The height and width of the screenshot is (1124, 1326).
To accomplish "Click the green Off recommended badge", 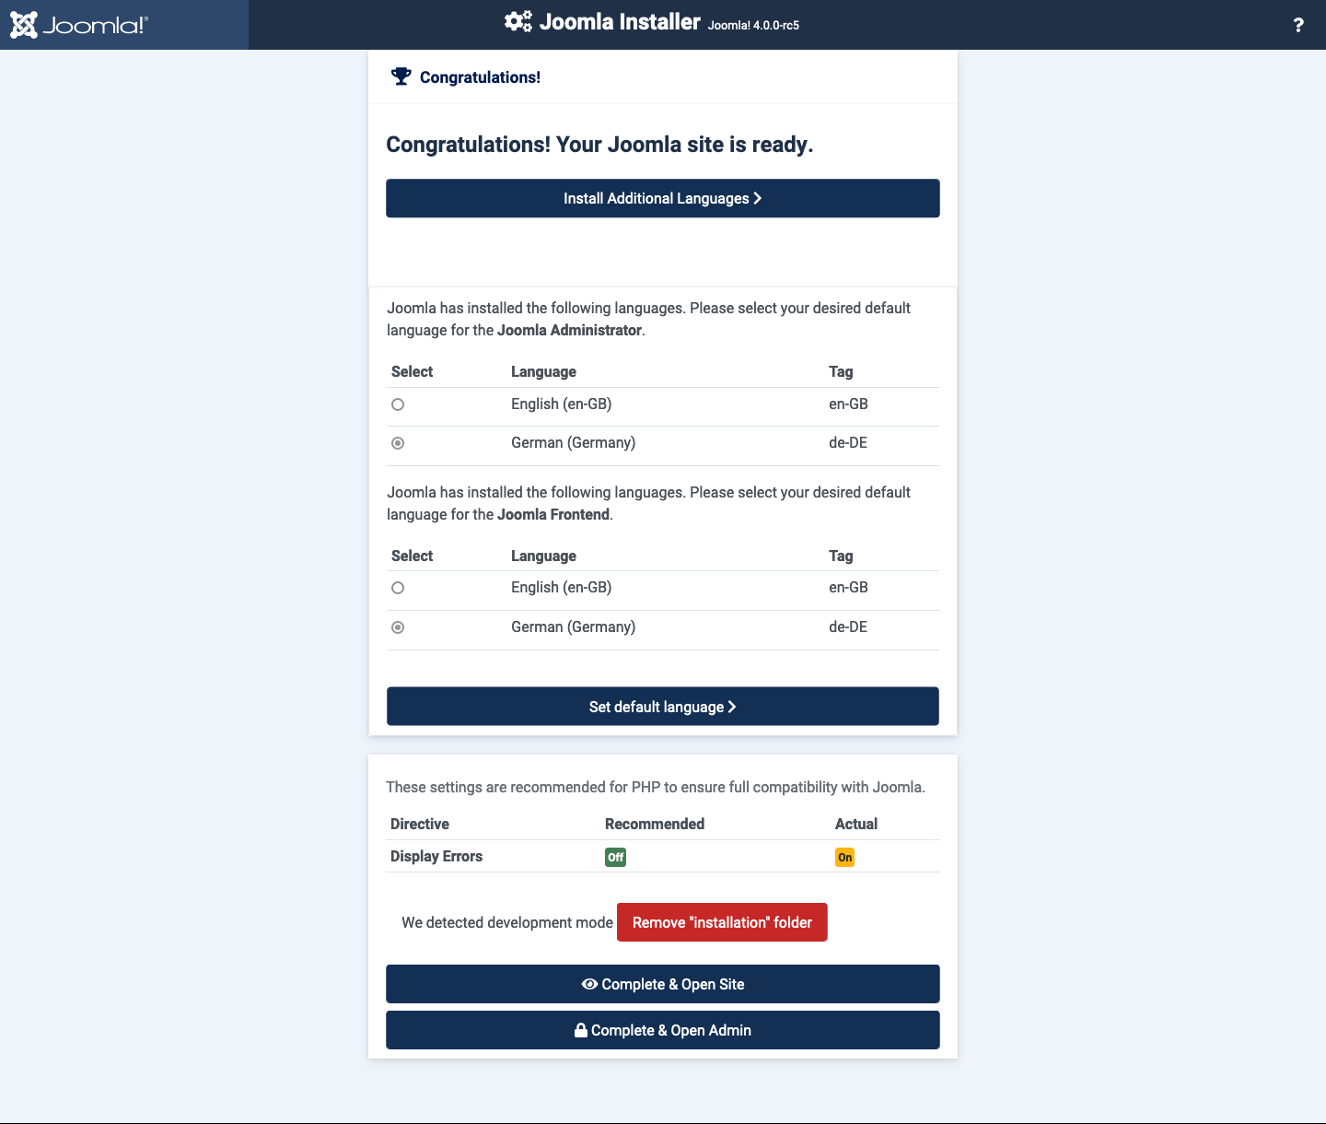I will (x=615, y=857).
